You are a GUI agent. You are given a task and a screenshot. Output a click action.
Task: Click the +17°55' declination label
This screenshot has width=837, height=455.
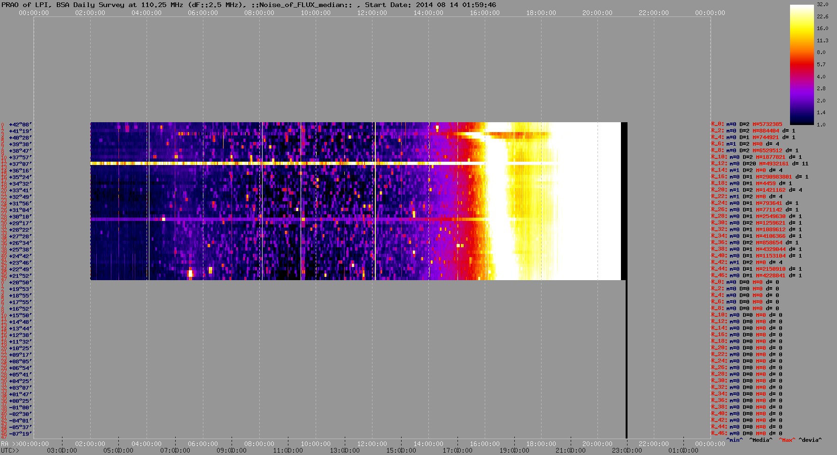20,302
